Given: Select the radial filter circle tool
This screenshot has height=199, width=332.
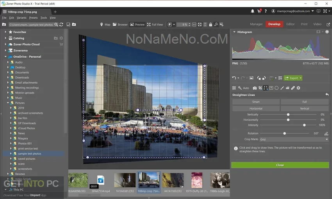Looking at the screenshot, I should coord(276,88).
